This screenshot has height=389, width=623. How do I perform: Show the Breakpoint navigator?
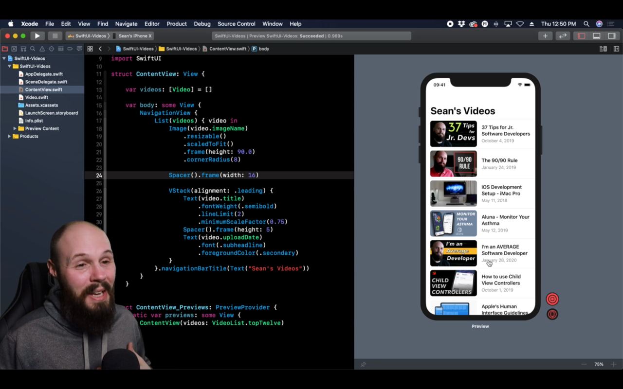coord(70,49)
